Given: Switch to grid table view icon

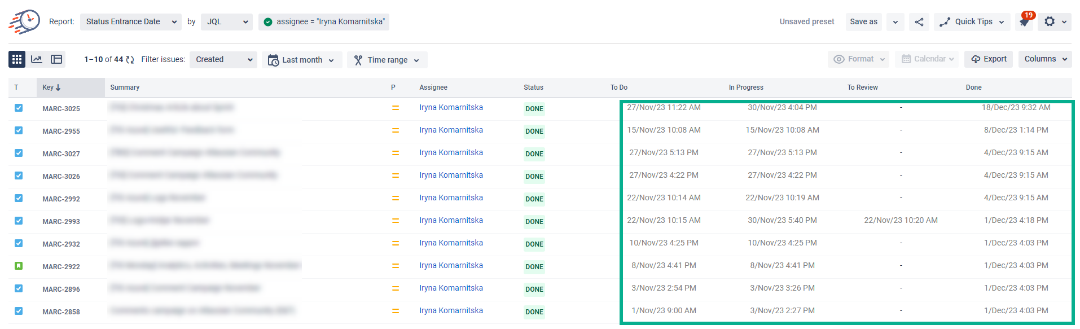Looking at the screenshot, I should coord(17,59).
